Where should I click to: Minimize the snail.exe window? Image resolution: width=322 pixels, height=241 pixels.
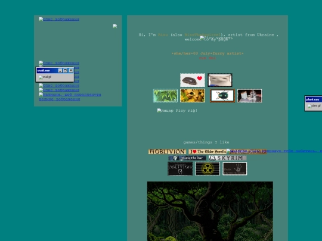click(x=60, y=70)
